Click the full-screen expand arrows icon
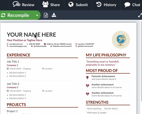This screenshot has width=142, height=114. [140, 15]
